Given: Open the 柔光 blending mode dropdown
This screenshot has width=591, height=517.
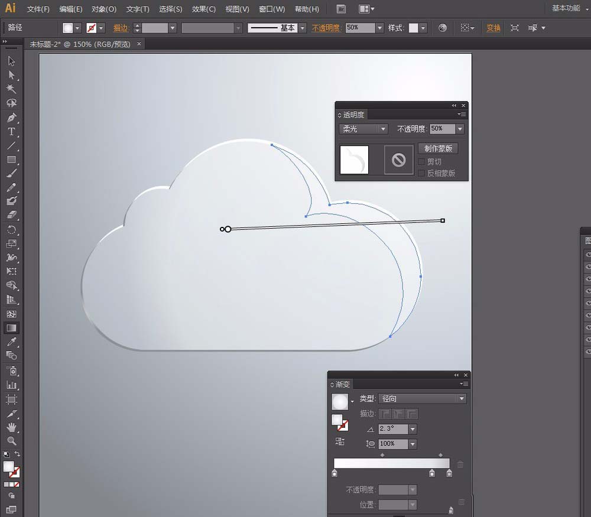Looking at the screenshot, I should tap(363, 129).
